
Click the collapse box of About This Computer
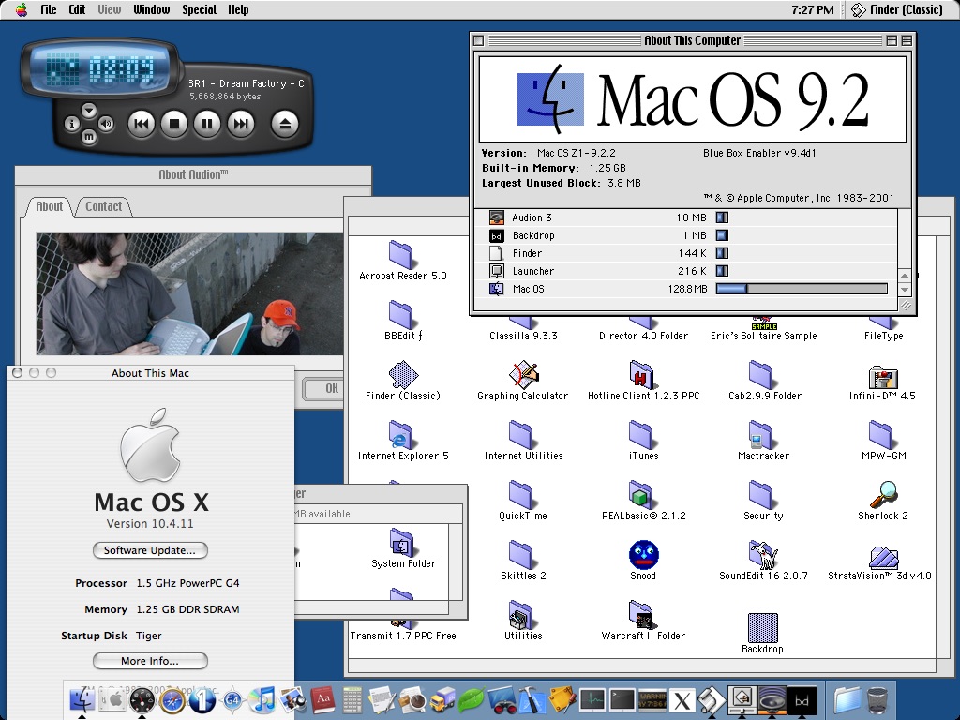907,40
